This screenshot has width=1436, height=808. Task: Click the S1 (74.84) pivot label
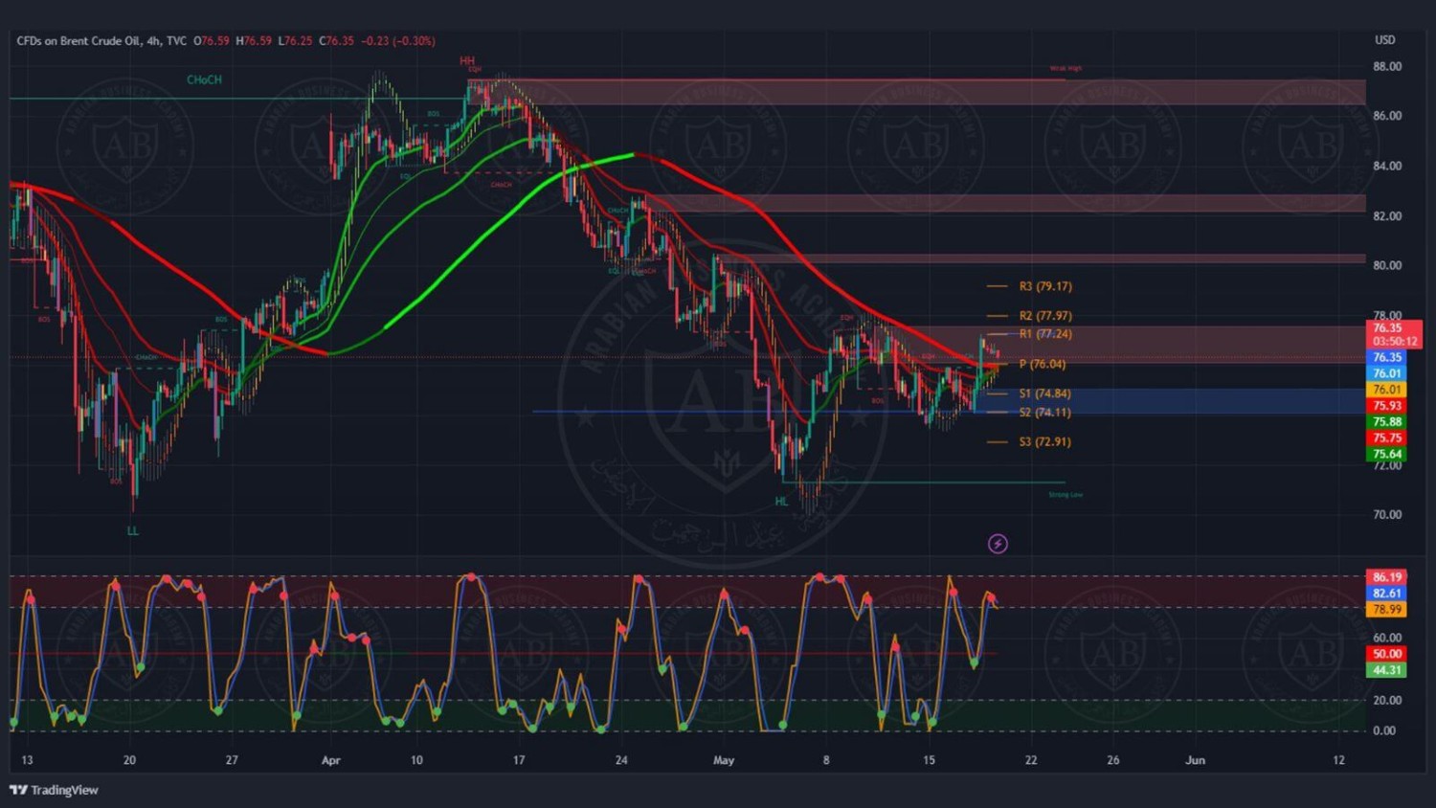[x=1045, y=393]
